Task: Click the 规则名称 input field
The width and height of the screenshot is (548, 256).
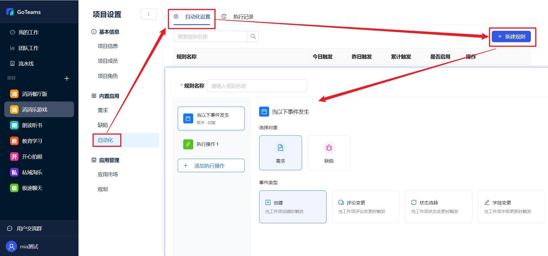Action: [x=257, y=86]
